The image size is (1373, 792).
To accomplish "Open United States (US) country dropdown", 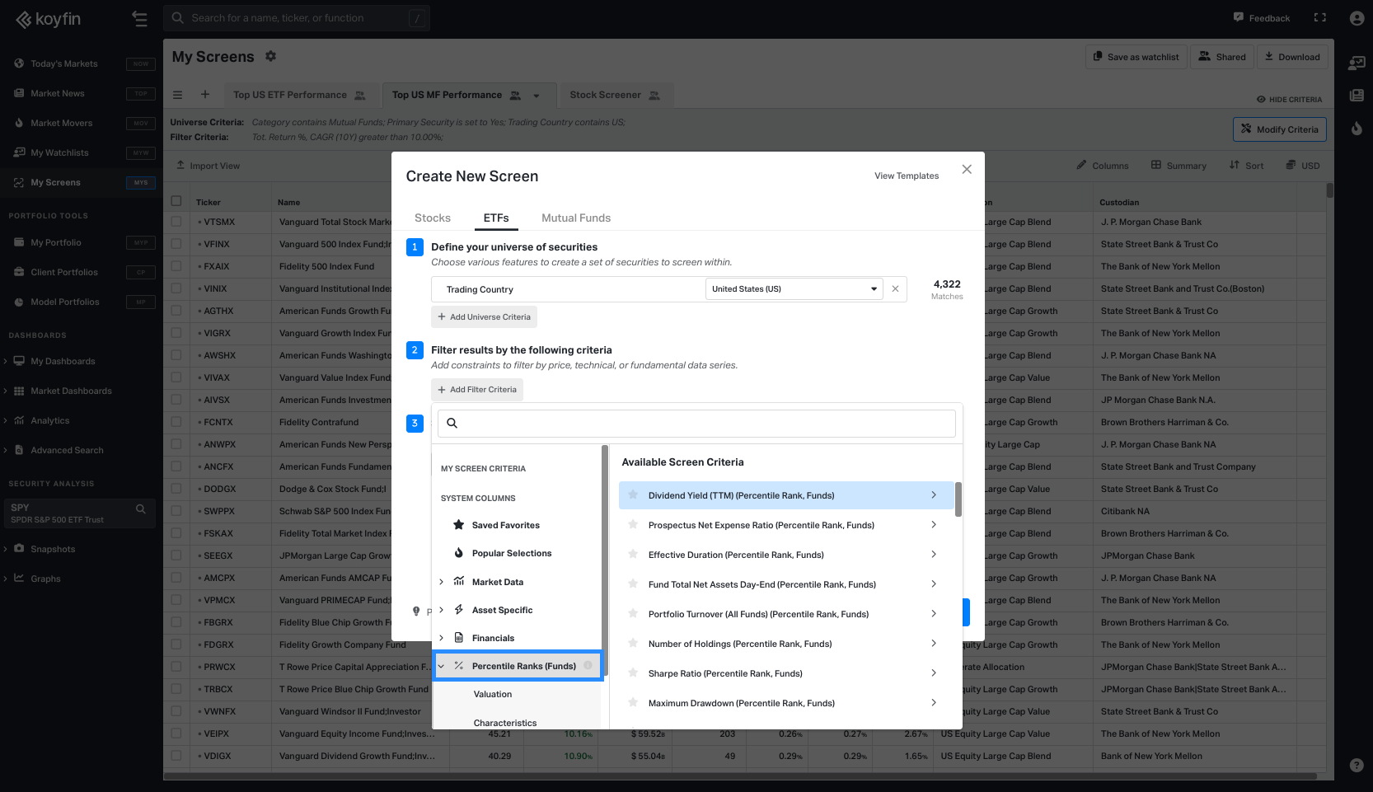I will pos(794,289).
